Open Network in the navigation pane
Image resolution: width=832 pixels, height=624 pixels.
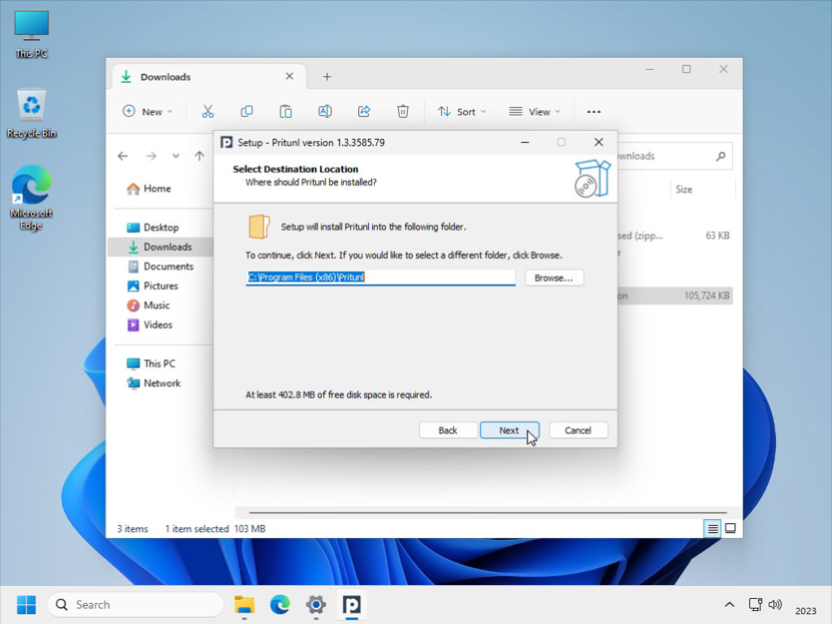coord(154,383)
